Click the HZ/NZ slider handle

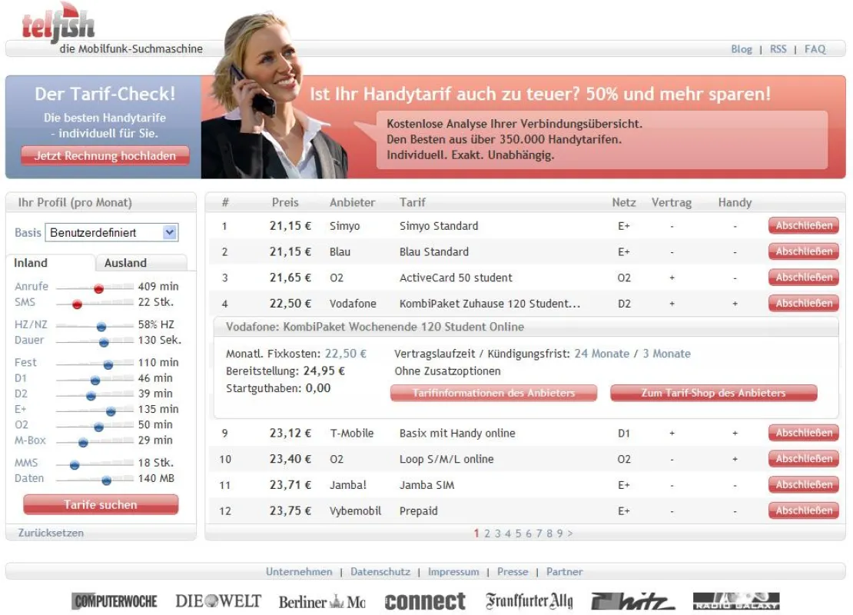pyautogui.click(x=101, y=327)
